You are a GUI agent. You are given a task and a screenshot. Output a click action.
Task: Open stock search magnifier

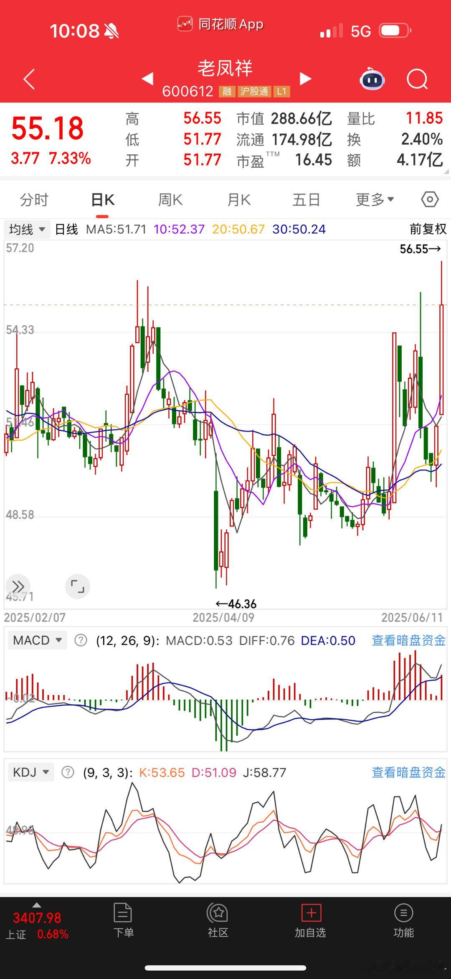point(417,79)
